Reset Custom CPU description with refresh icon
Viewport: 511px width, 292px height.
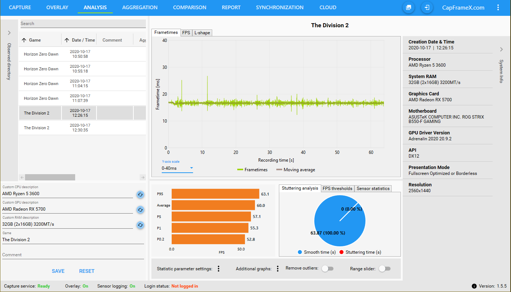pyautogui.click(x=140, y=194)
